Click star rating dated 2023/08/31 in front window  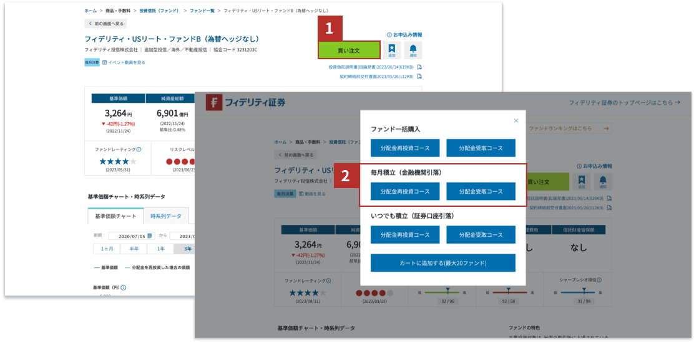coord(308,293)
